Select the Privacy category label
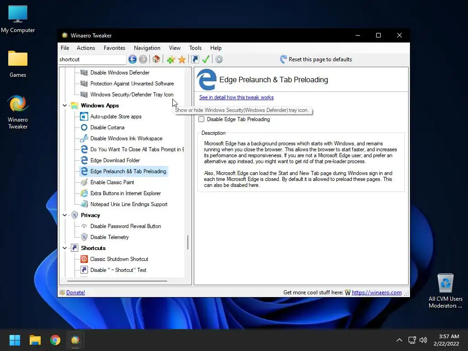Screen dimensions: 468x351 [90, 215]
